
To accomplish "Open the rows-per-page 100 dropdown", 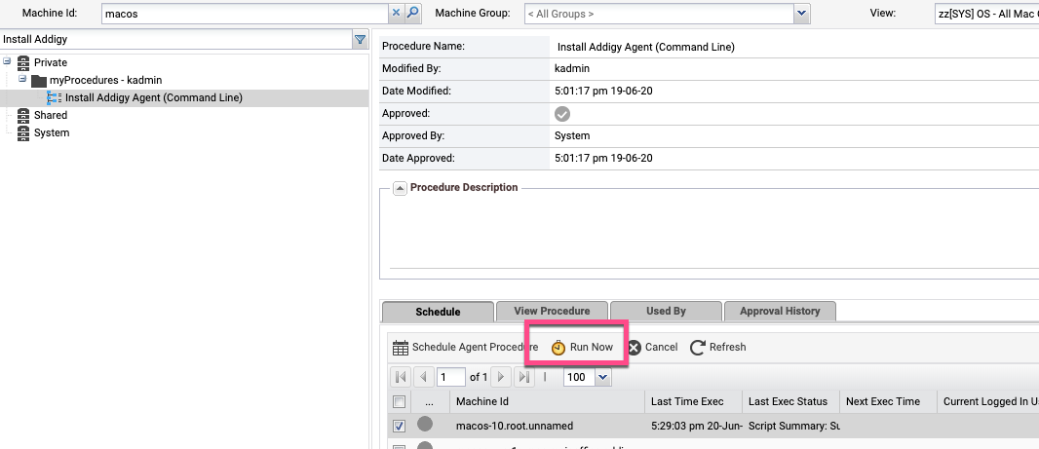I will [x=601, y=377].
